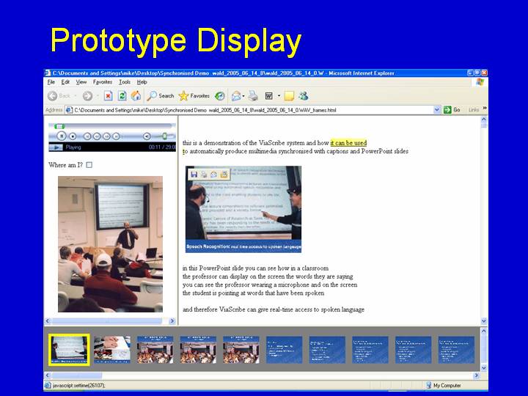The width and height of the screenshot is (528, 396).
Task: Click the highlighted caption 'it can be used'
Action: 348,143
